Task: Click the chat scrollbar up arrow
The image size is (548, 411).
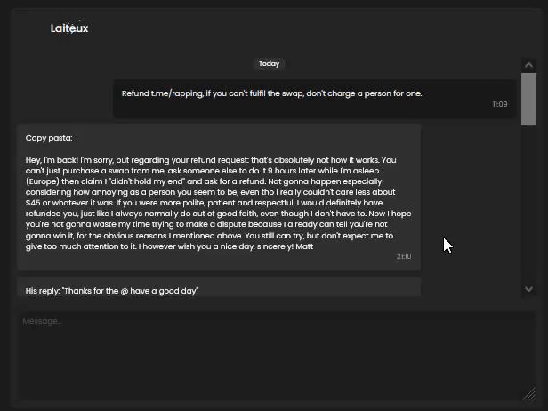Action: (x=528, y=65)
